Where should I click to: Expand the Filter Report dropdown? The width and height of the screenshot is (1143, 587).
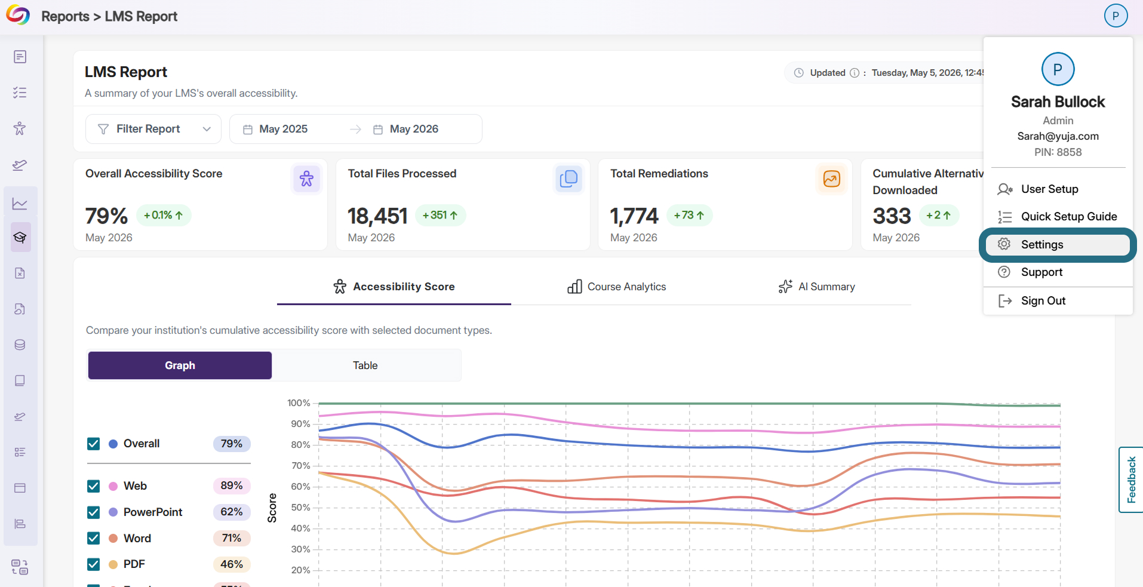153,129
